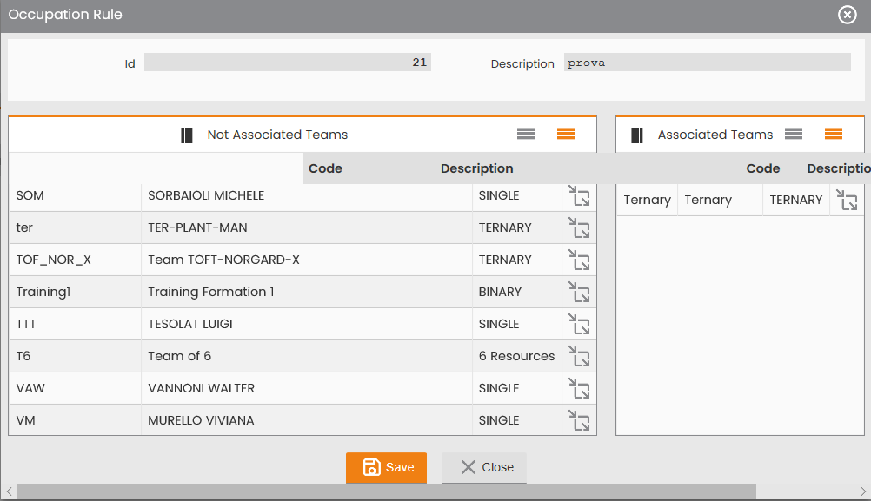Associate the TESOLAT LUIGI team via its transfer icon
The width and height of the screenshot is (871, 501).
tap(579, 325)
